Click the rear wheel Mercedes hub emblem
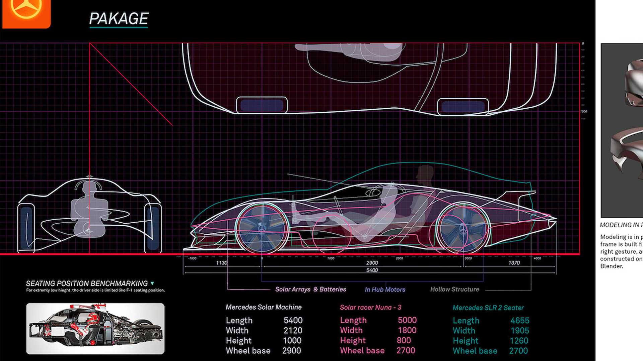Screen dimensions: 643x361 click(463, 229)
